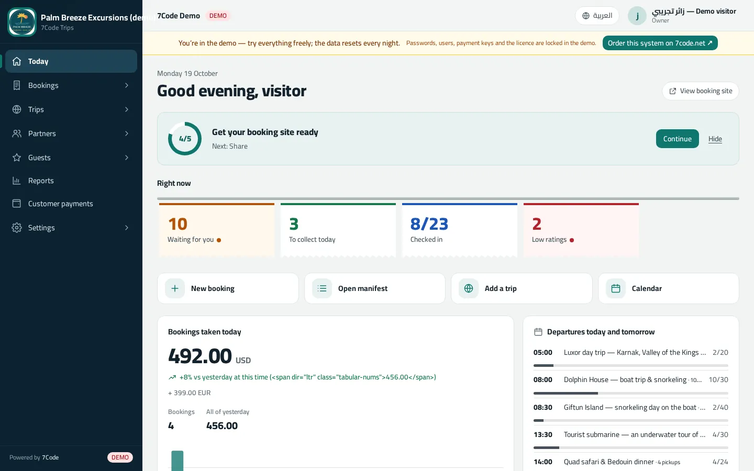The image size is (754, 471).
Task: Open the 14:00 Quad safari departure
Action: click(630, 462)
